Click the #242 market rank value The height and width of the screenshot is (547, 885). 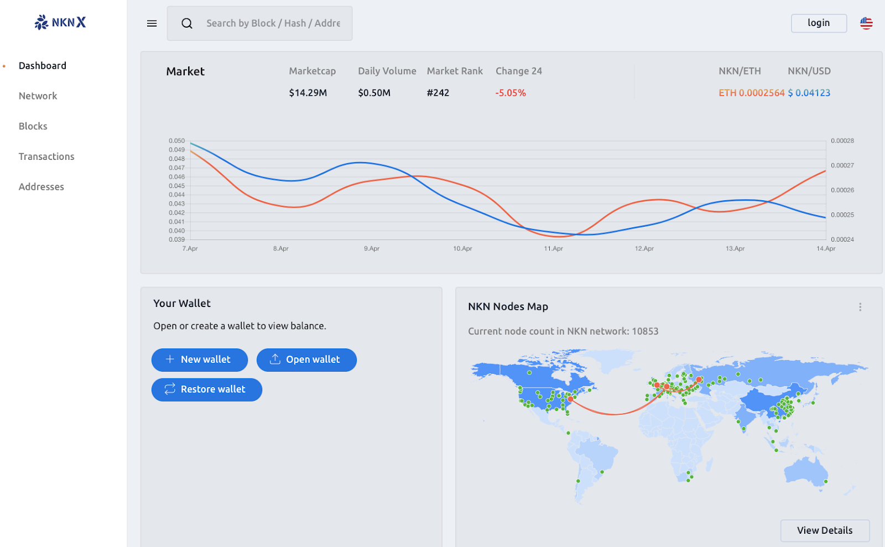coord(438,93)
